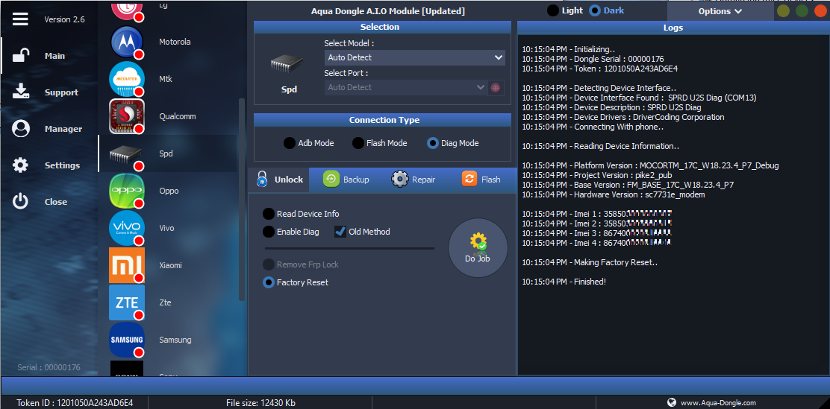Switch to Dark theme
The image size is (830, 409).
click(607, 10)
